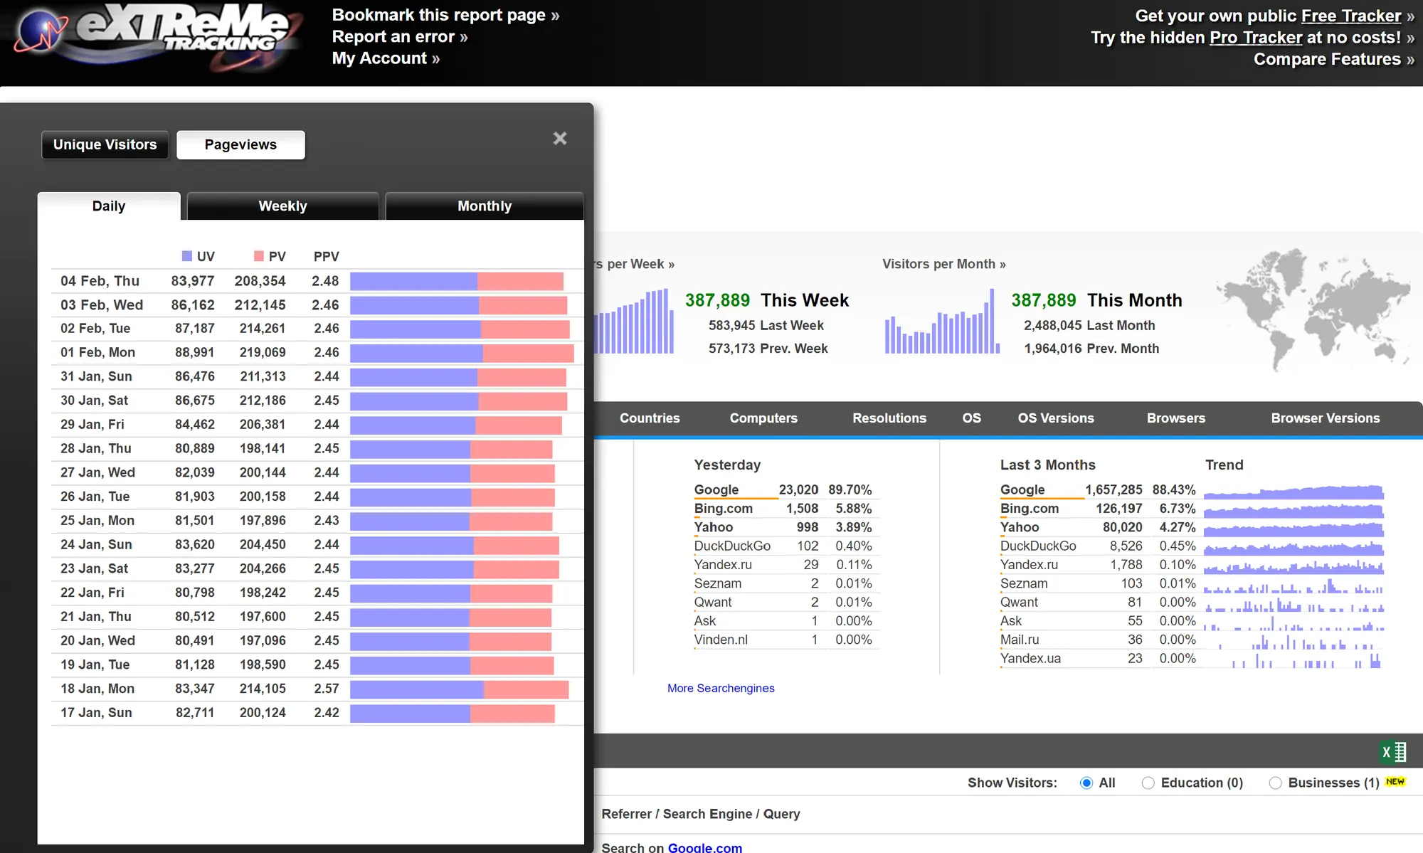
Task: Click the 01 Feb, Mon date cell
Action: [97, 352]
